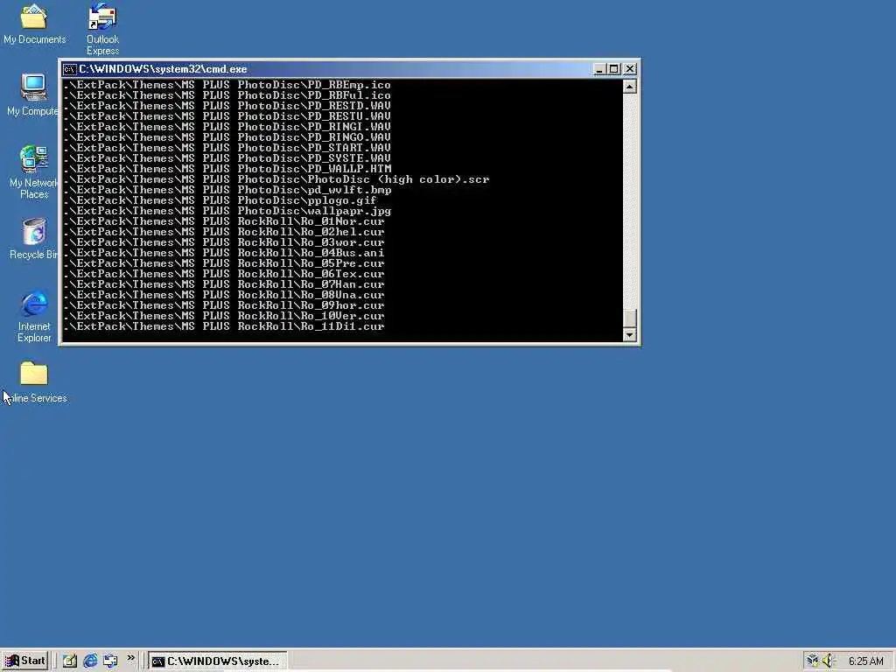Open the My Documents desktop icon
Viewport: 896px width, 672px height.
click(34, 24)
